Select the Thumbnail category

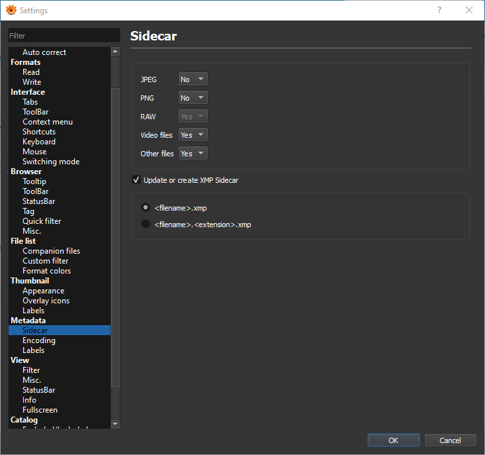pos(30,280)
